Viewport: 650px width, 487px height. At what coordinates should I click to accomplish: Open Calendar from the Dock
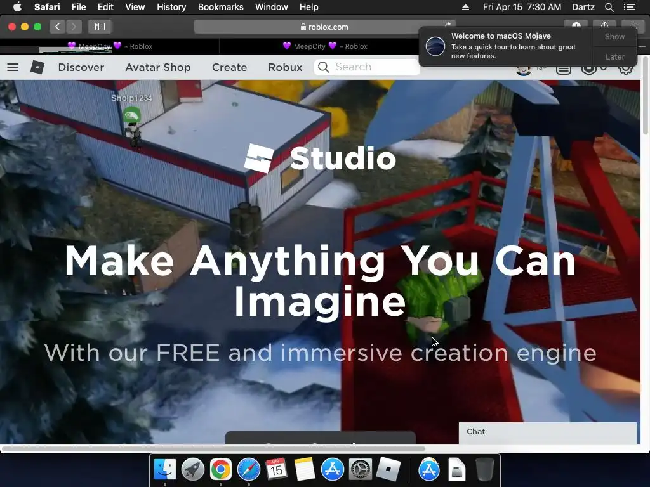pyautogui.click(x=277, y=470)
